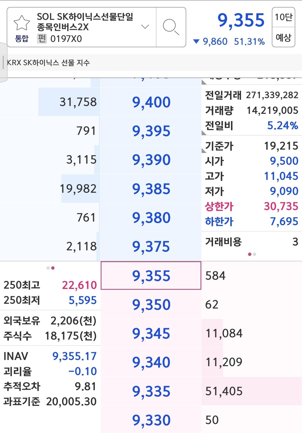
Task: Tap the 저가 9,090 value
Action: pyautogui.click(x=284, y=191)
